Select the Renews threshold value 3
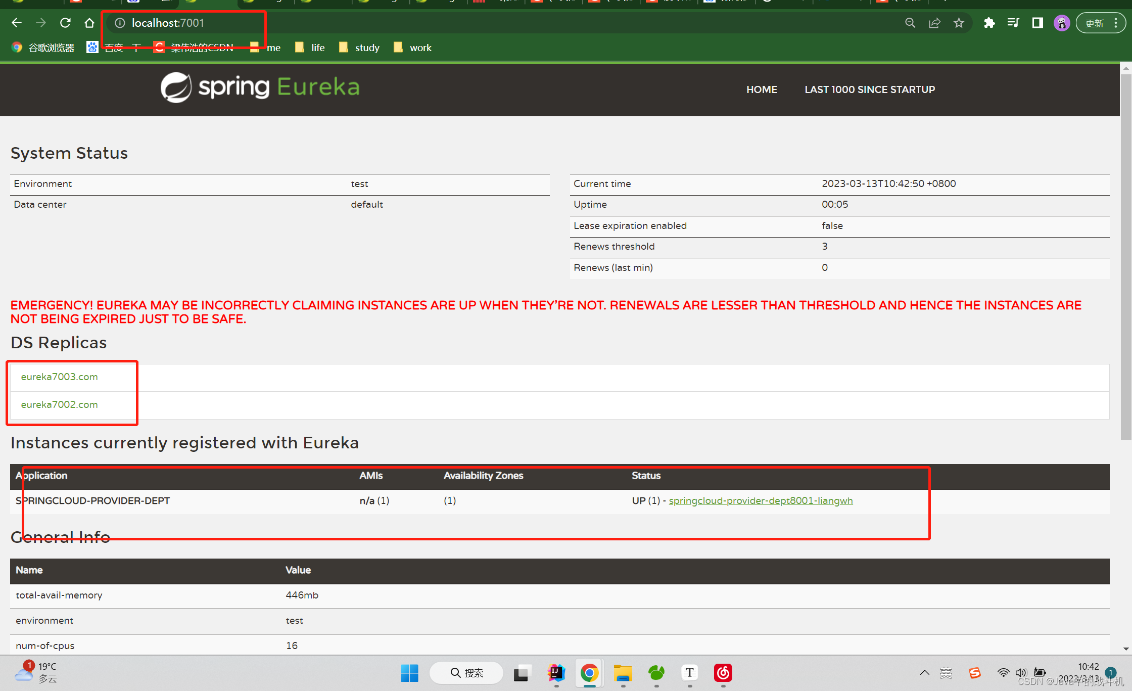 [x=825, y=246]
